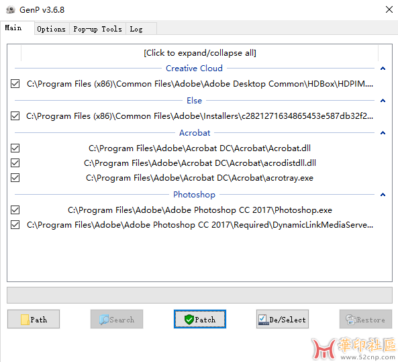
Task: Click the Path button label
Action: coord(39,320)
